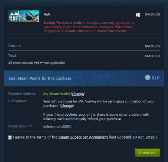Toggle the Steam Subscriber Agreement checkbox
168x162 pixels.
pyautogui.click(x=10, y=137)
